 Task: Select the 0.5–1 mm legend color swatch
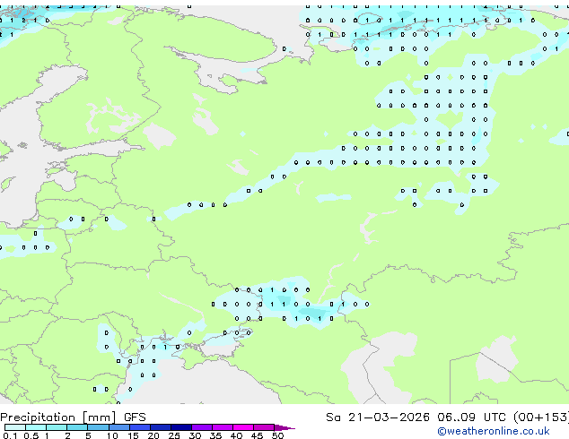(x=36, y=427)
